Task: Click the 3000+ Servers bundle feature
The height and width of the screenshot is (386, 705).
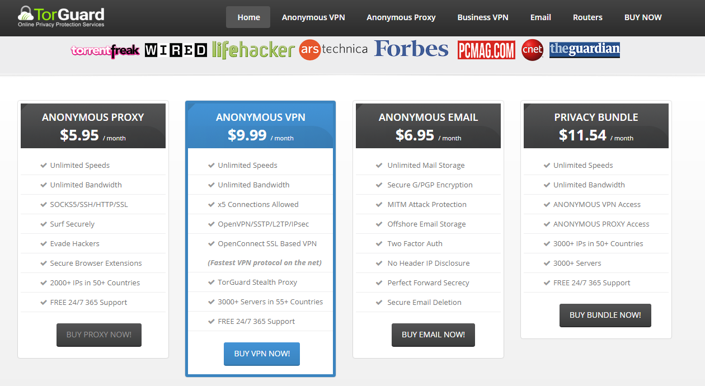Action: 577,263
